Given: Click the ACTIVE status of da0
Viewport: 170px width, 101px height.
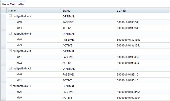Looking at the screenshot, I should point(68,98).
